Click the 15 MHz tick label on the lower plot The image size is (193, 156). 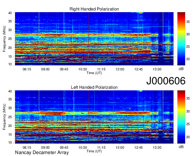10,135
